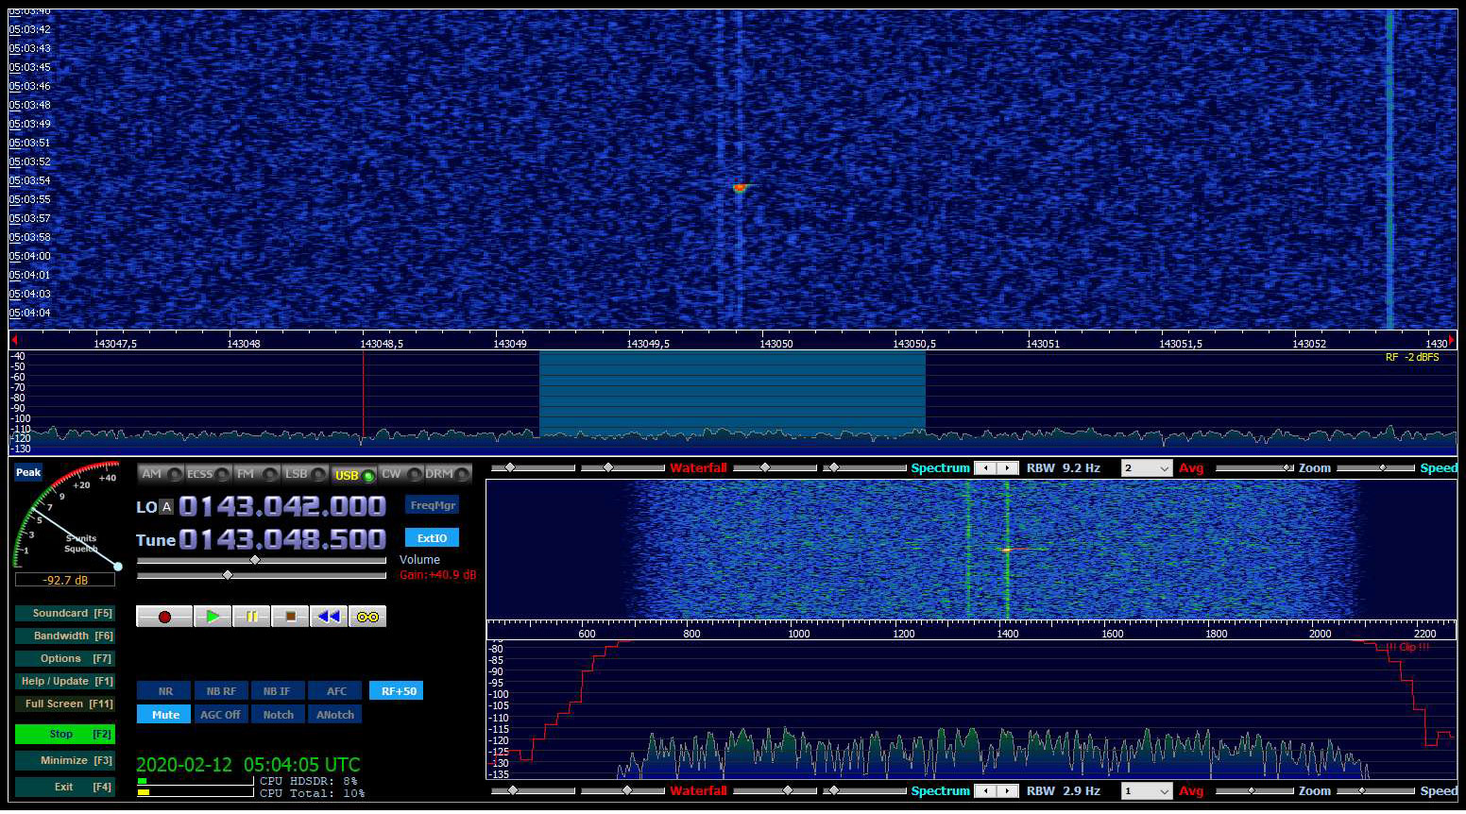Screen dimensions: 1466x814
Task: Click the right RBW arrow beside 9.2 Hz
Action: tap(1008, 468)
